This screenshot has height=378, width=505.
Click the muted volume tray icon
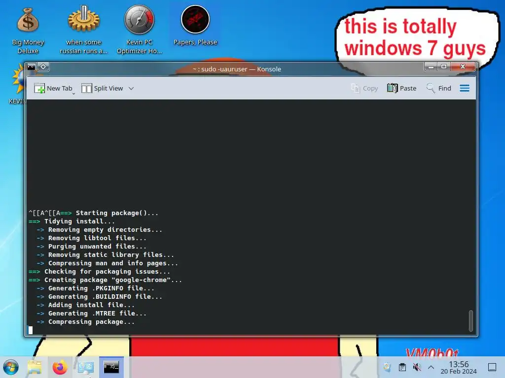(417, 367)
